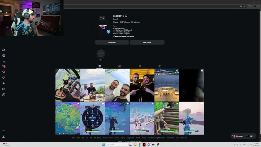The image size is (261, 147).
Task: Open the 161 following list
Action: coord(135,22)
